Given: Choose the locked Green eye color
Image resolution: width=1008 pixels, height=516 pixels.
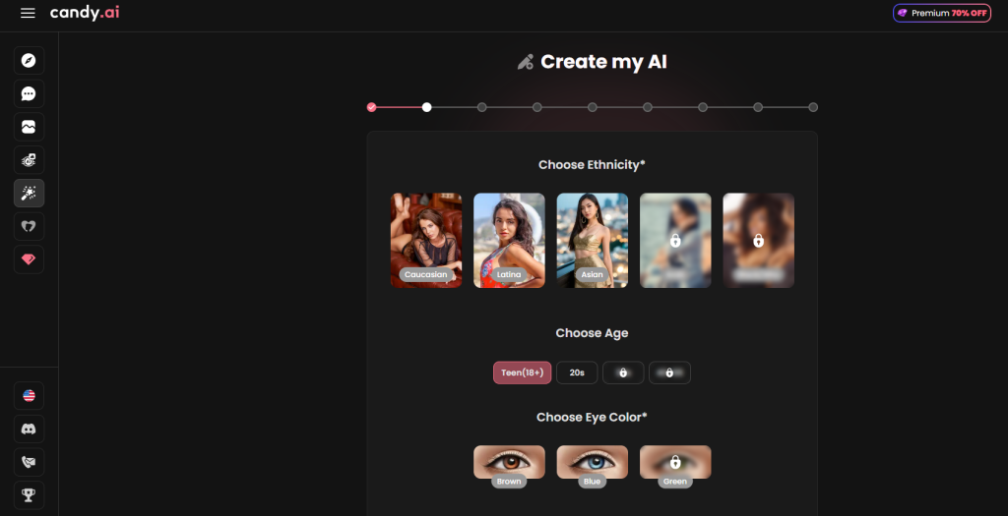Looking at the screenshot, I should tap(675, 465).
